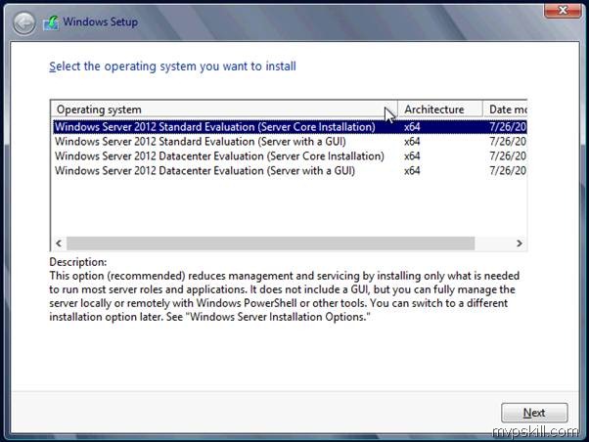Click the horizontal scrollbar left arrow
This screenshot has height=442, width=589.
point(59,243)
